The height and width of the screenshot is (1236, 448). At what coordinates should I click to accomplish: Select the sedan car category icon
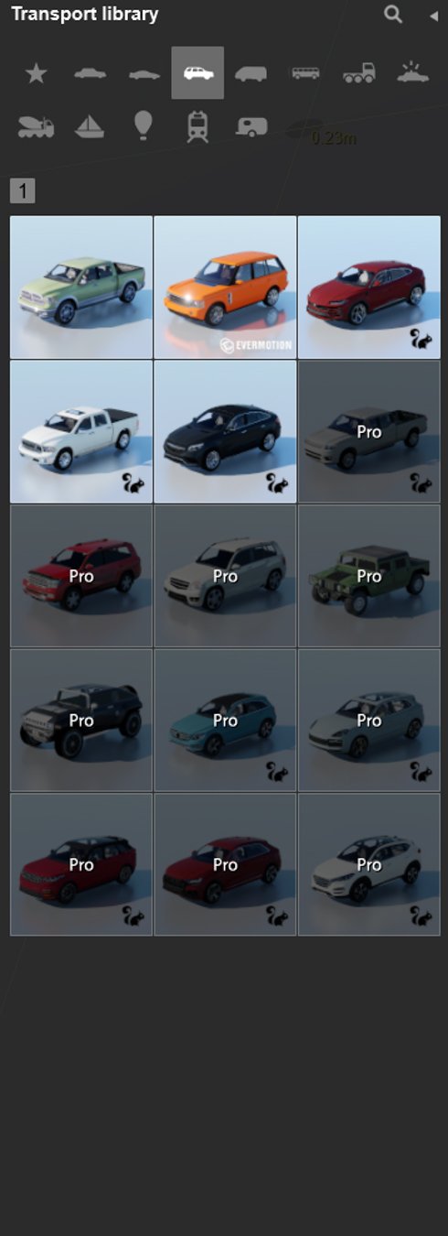tap(90, 73)
